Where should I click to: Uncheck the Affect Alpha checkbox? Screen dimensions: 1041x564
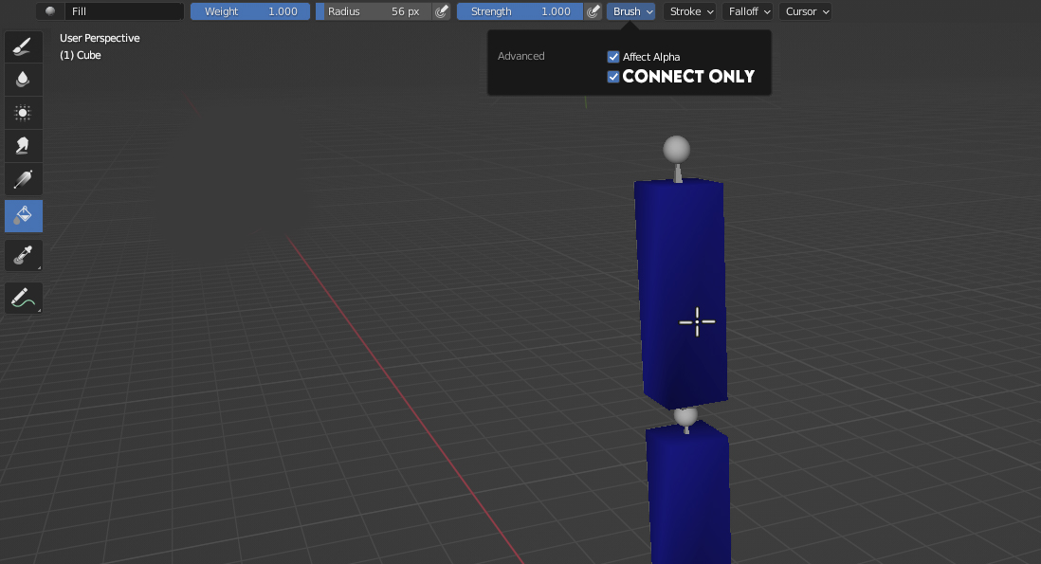pos(613,57)
